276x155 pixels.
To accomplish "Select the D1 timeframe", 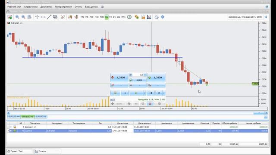I will tap(114, 17).
